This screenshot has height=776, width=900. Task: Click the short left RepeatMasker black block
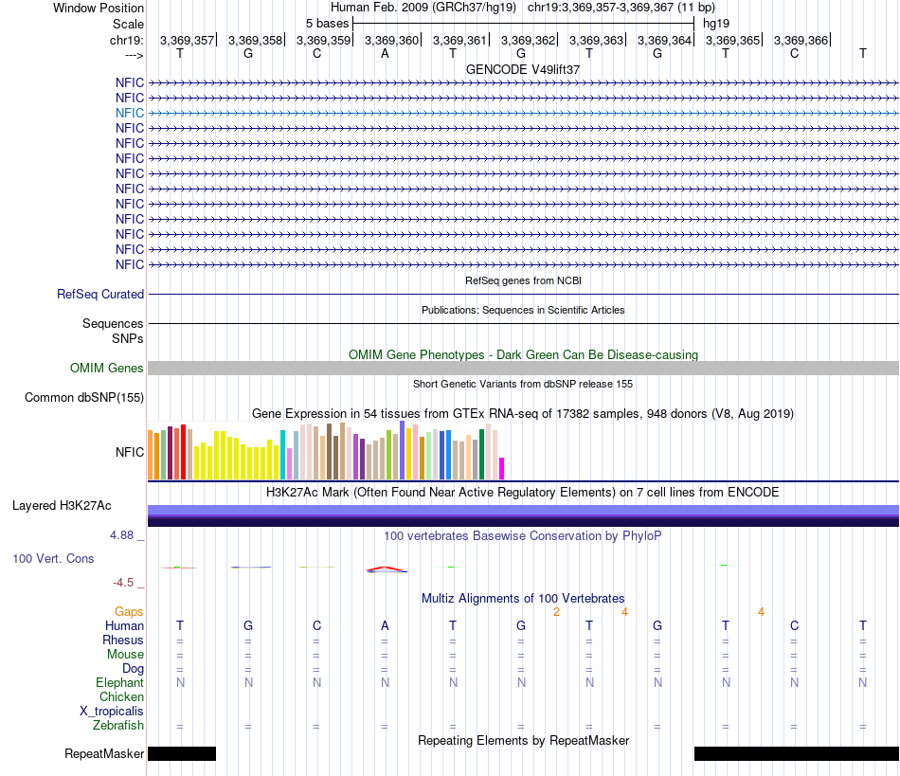[x=182, y=753]
